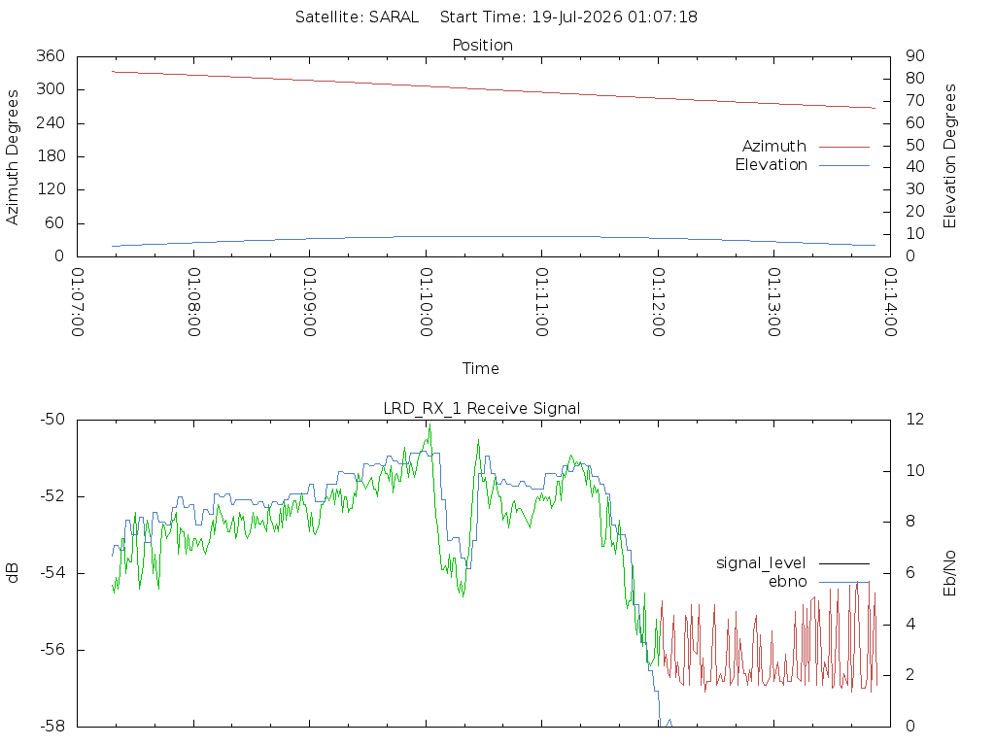
Task: Click the '180' azimuth axis value
Action: click(51, 156)
